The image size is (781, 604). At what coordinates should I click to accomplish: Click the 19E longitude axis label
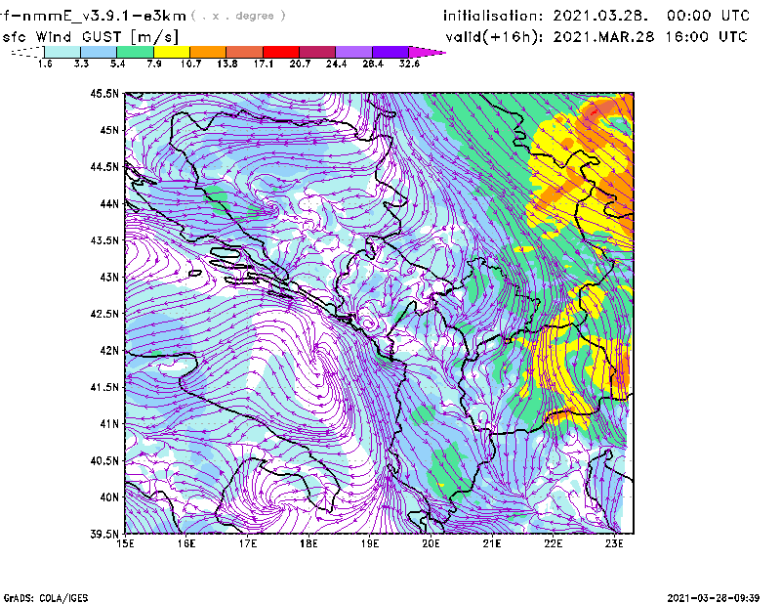click(x=369, y=542)
